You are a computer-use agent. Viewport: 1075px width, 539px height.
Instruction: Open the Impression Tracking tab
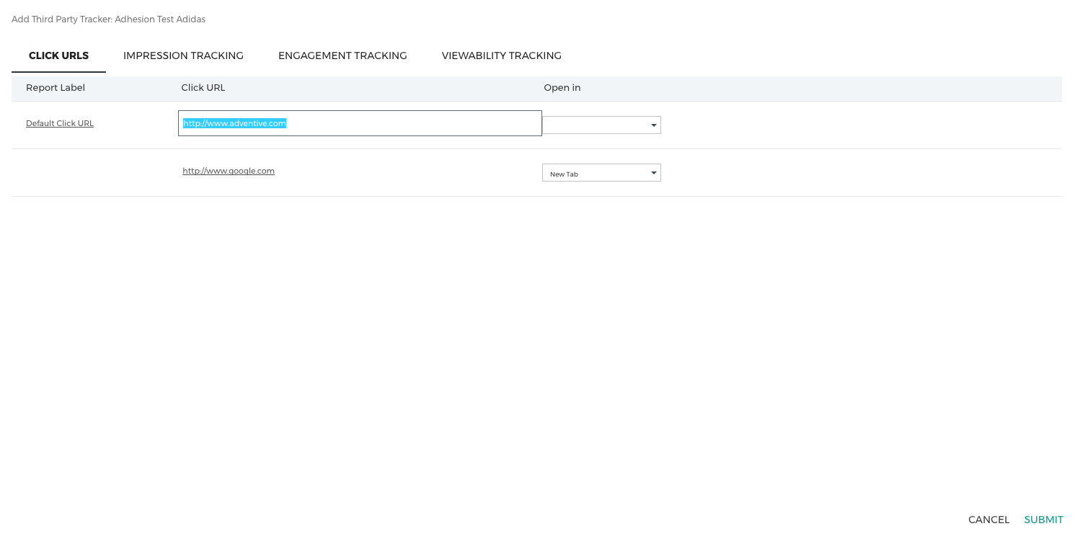pyautogui.click(x=183, y=55)
